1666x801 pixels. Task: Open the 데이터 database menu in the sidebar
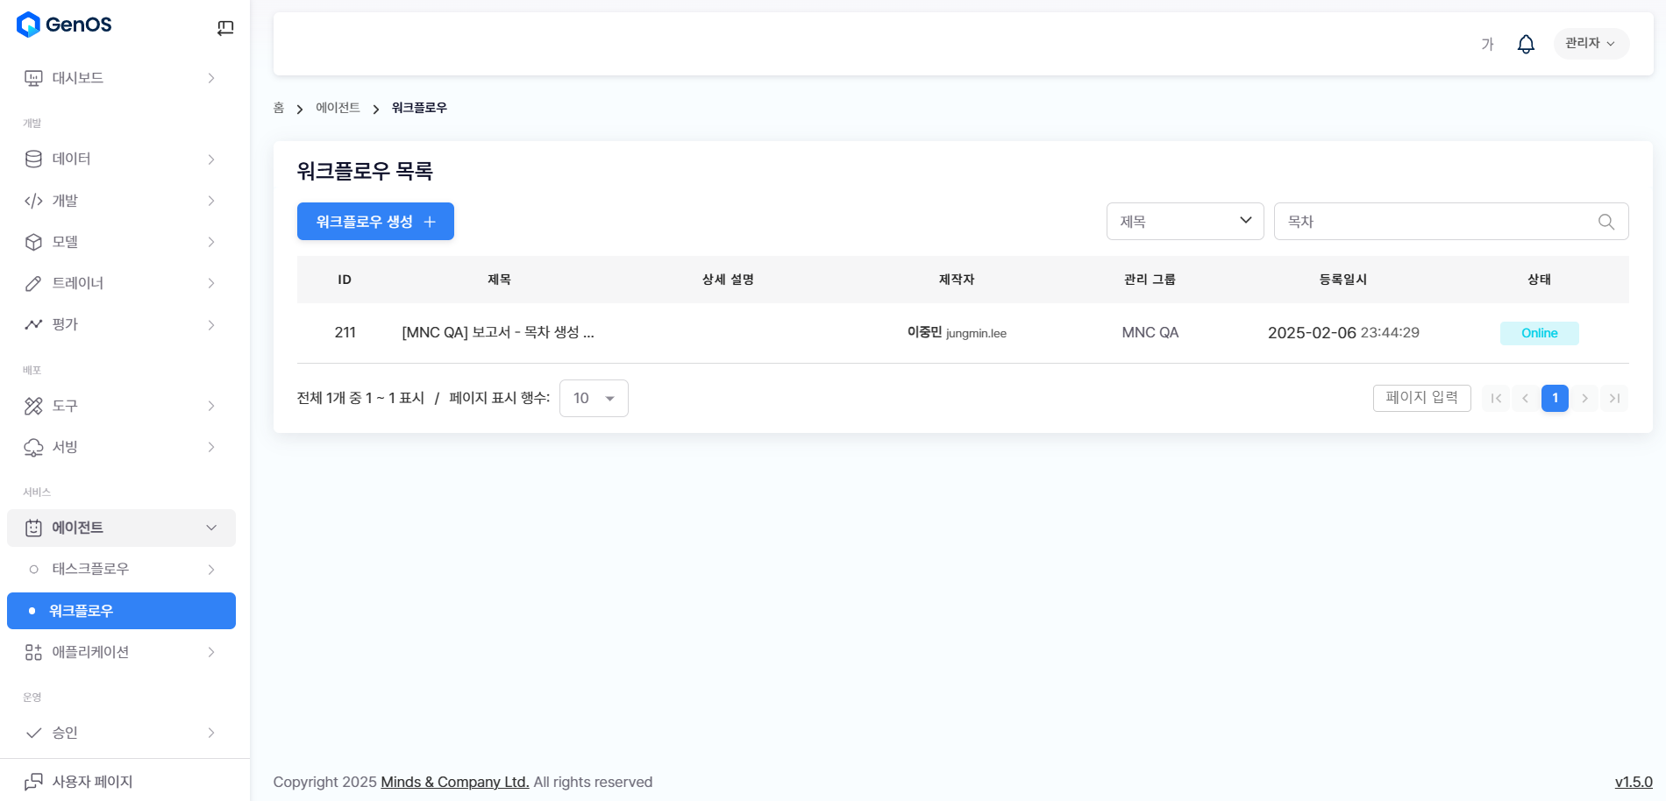click(120, 159)
